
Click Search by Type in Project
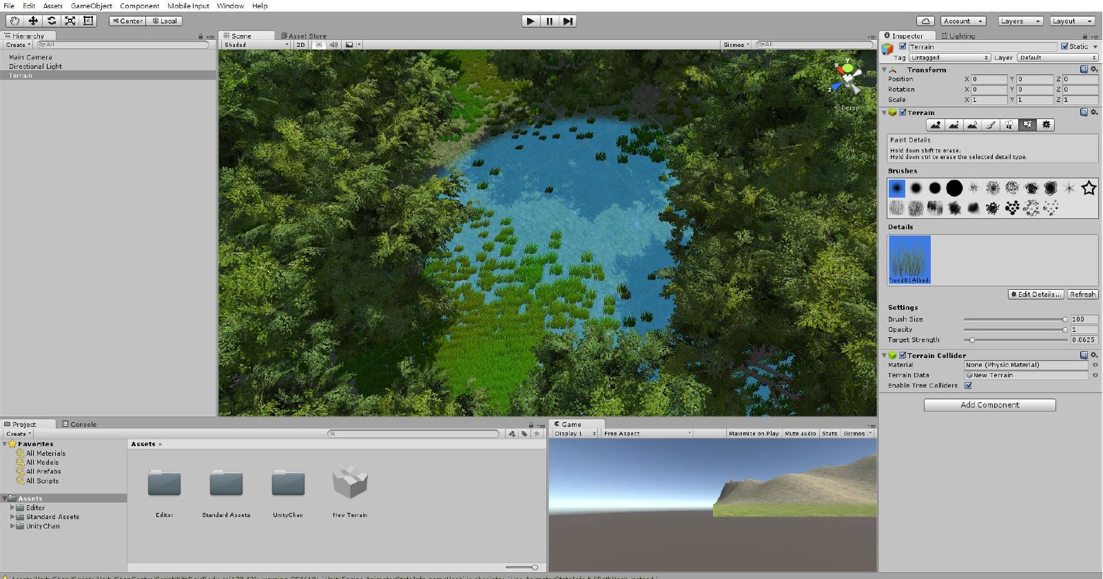[511, 433]
